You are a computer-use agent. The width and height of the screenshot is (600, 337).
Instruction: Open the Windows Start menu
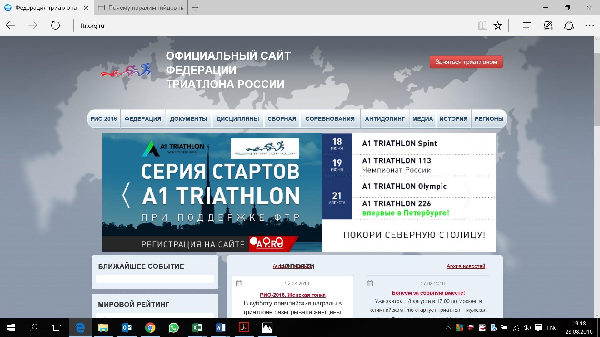pyautogui.click(x=11, y=328)
